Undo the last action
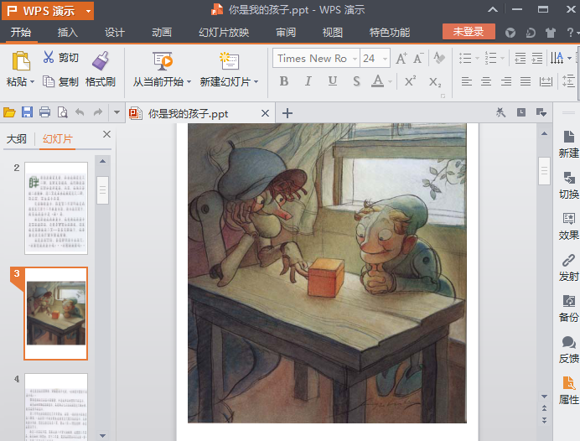 80,112
